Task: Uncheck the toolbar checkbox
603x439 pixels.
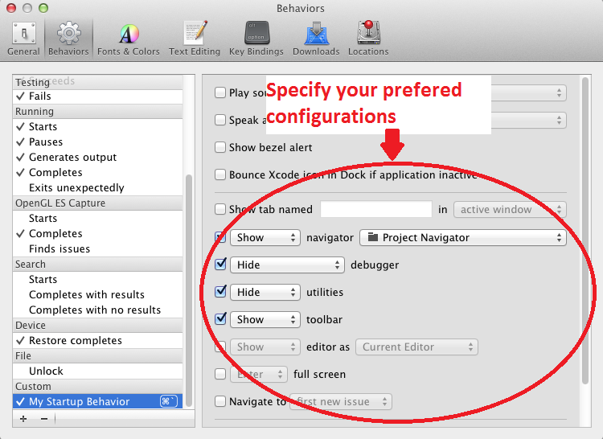Action: 220,318
